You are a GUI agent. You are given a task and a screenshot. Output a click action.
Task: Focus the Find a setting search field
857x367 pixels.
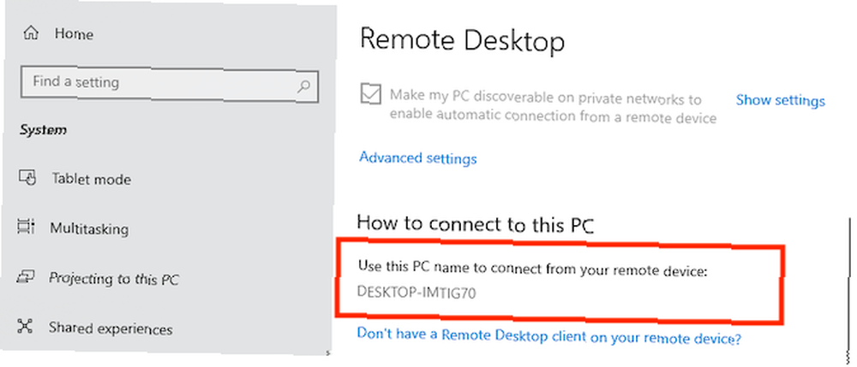coord(170,84)
